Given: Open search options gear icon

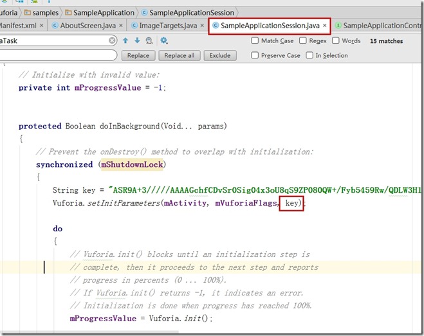Looking at the screenshot, I should (164, 40).
